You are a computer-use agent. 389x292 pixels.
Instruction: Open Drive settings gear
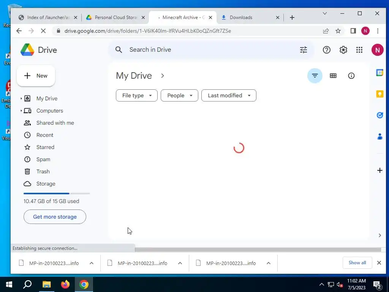coord(343,50)
